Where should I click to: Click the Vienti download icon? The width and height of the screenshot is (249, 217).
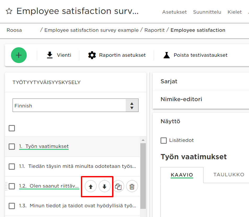coord(50,55)
